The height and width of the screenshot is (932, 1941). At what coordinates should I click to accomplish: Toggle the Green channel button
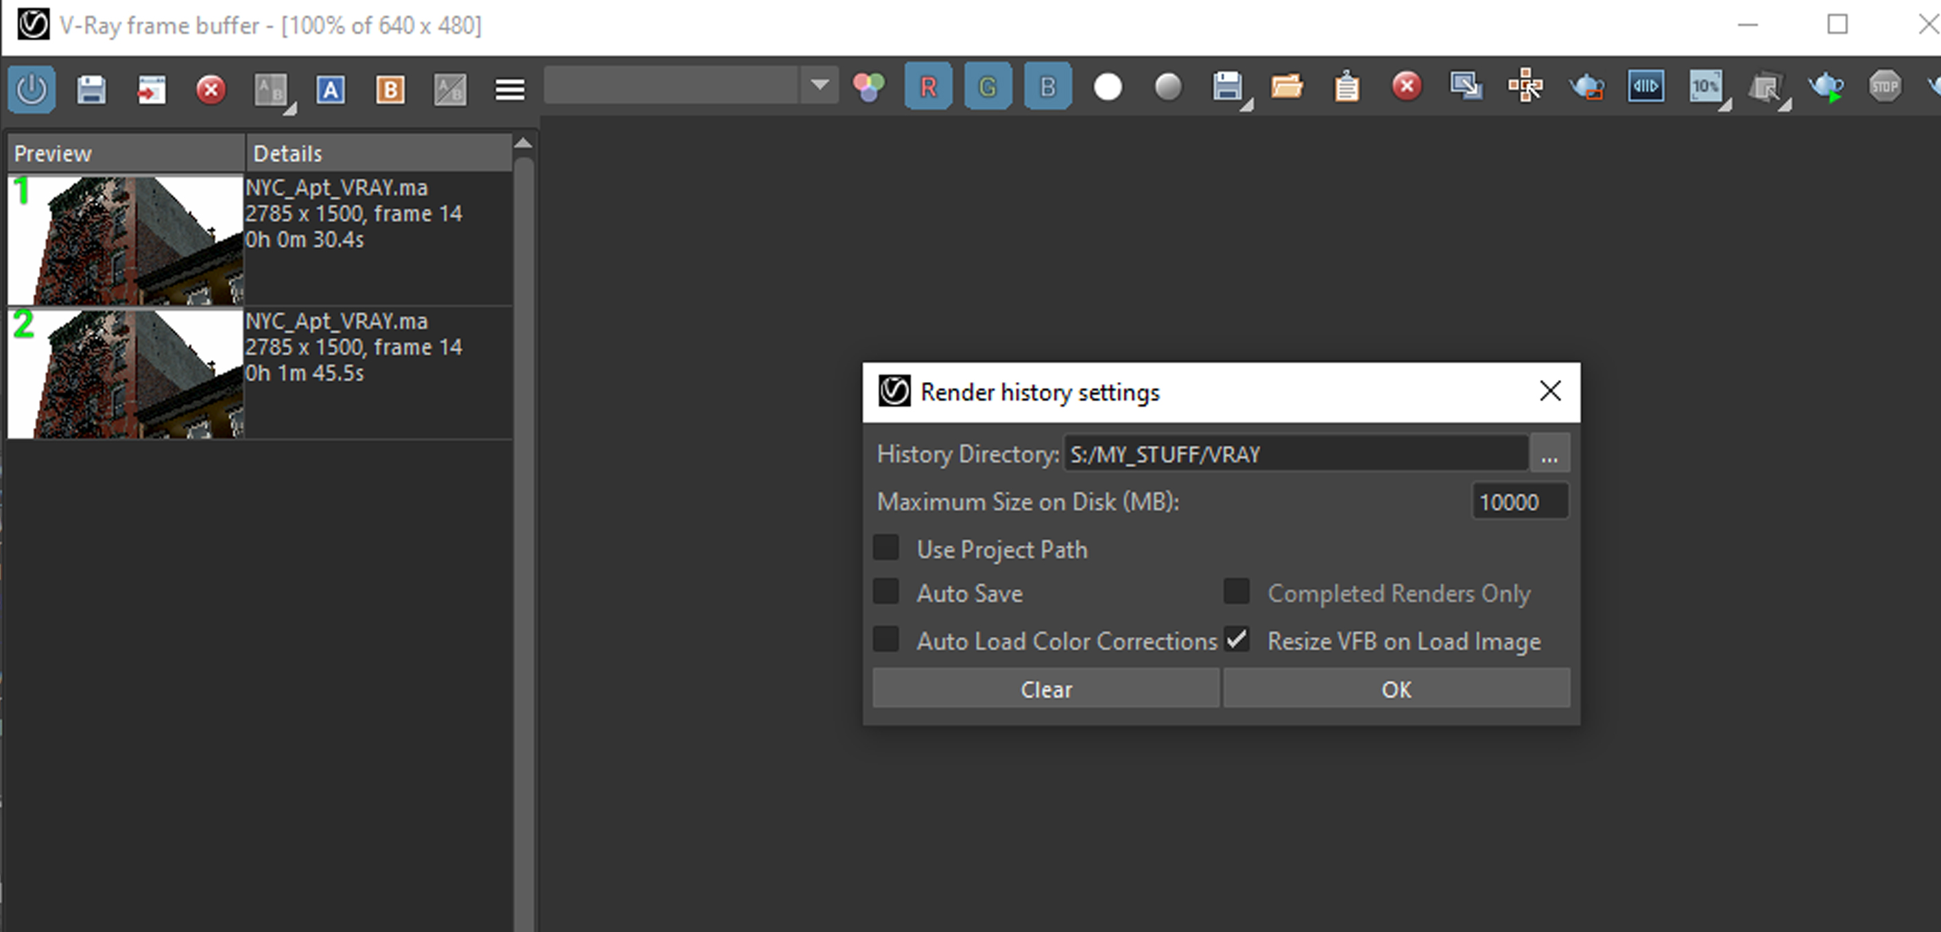pos(987,87)
